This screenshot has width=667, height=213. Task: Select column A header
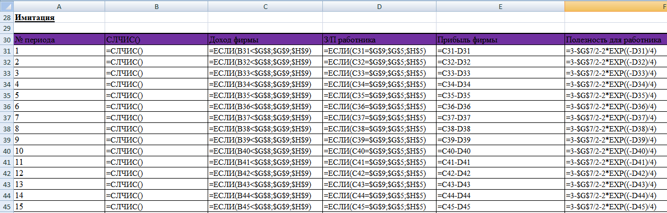pos(59,6)
